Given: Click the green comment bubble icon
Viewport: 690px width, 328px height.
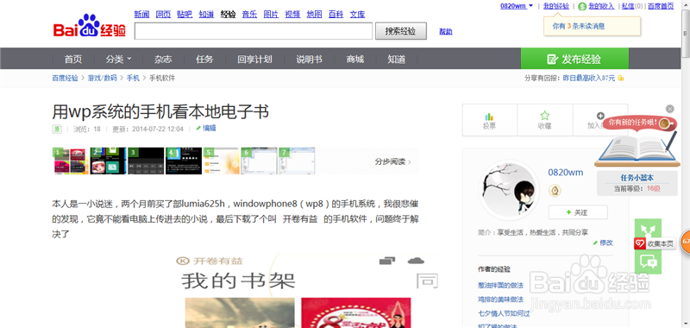Looking at the screenshot, I should 649,262.
